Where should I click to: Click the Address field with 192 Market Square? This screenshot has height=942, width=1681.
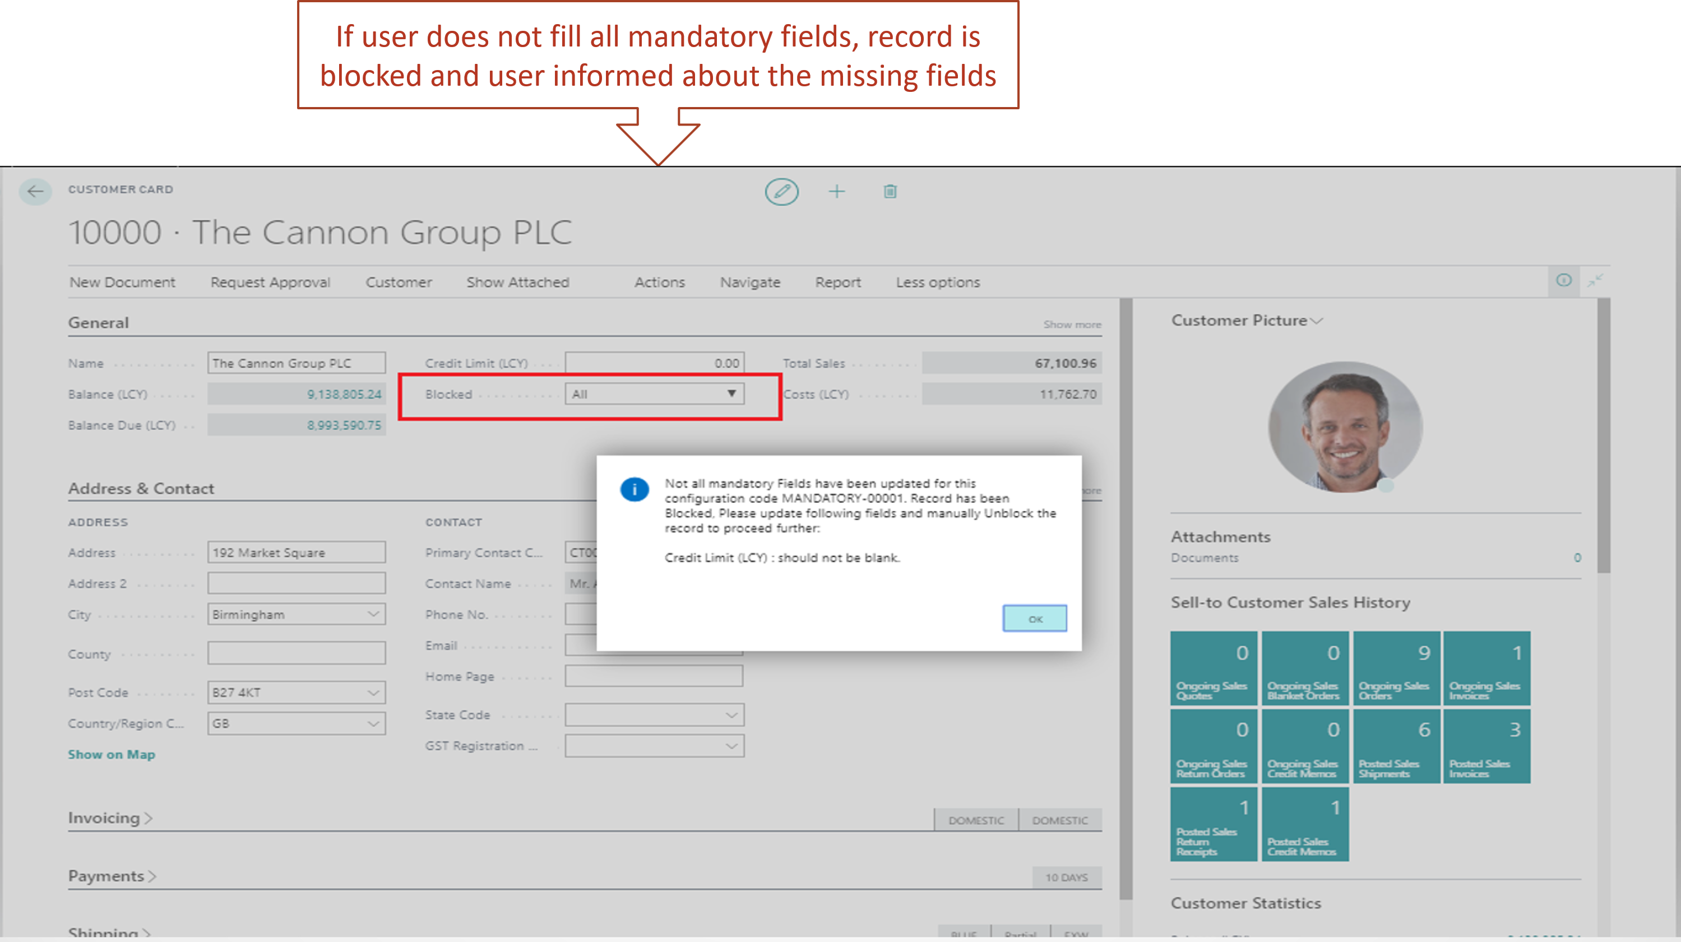point(297,553)
